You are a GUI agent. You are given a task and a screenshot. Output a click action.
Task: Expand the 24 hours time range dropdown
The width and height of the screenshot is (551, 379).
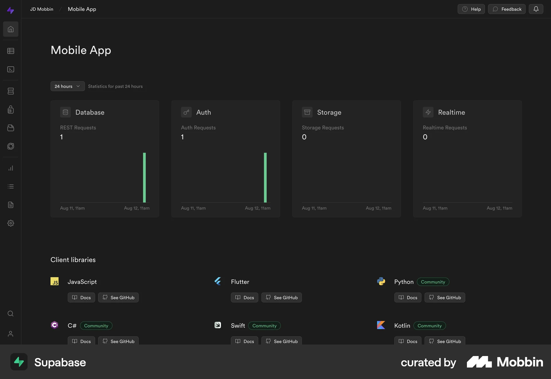point(67,86)
